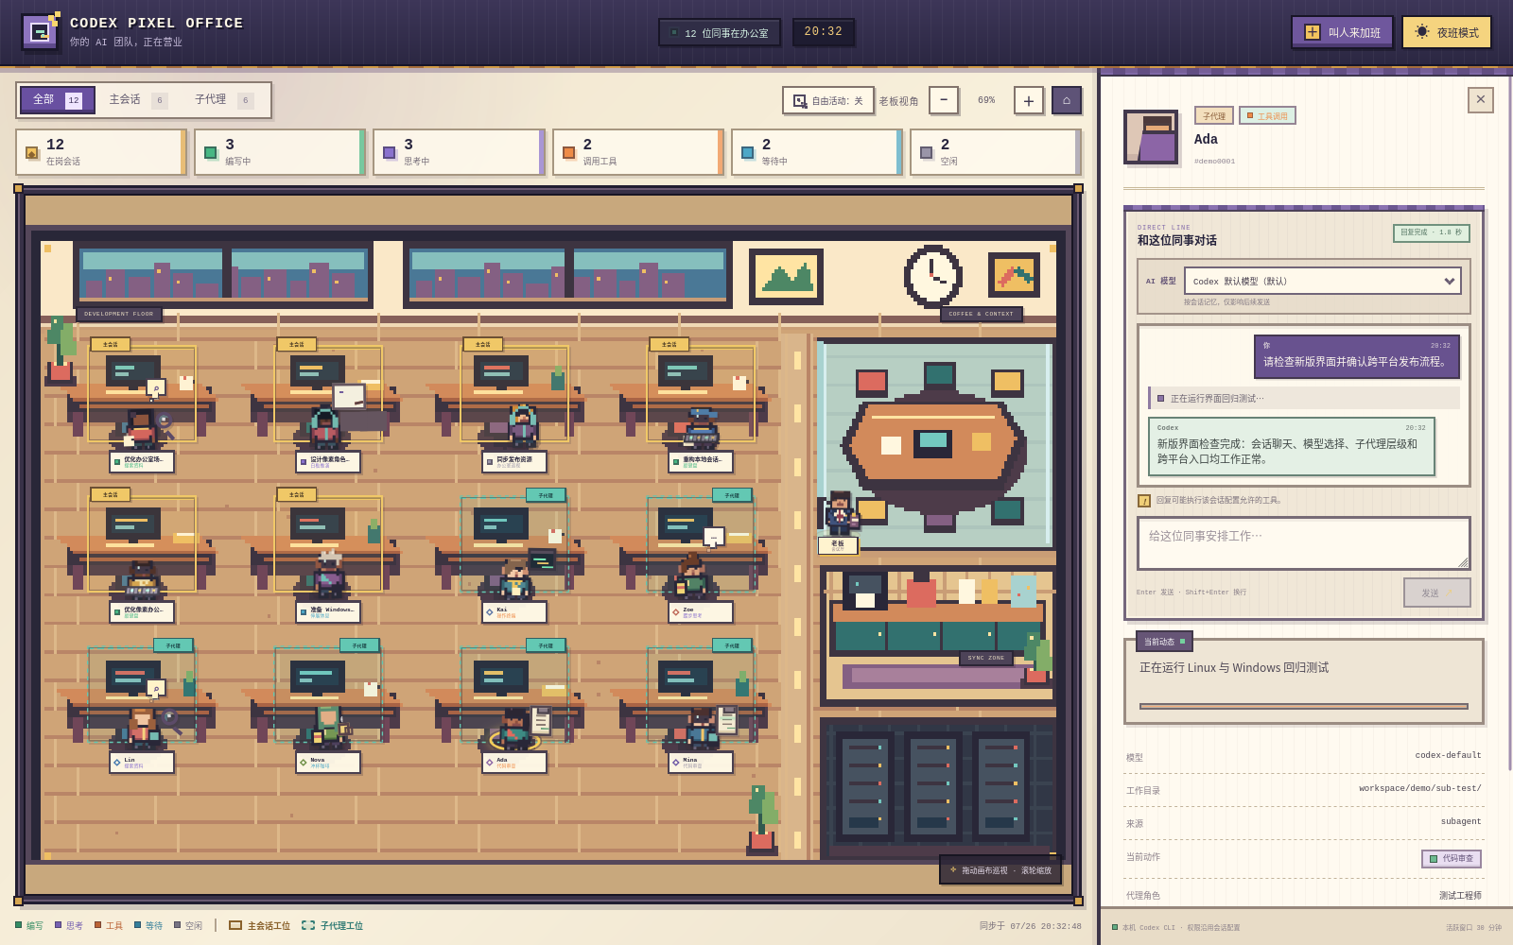Filter by the tool-calling status card
This screenshot has height=945, width=1513.
point(638,152)
